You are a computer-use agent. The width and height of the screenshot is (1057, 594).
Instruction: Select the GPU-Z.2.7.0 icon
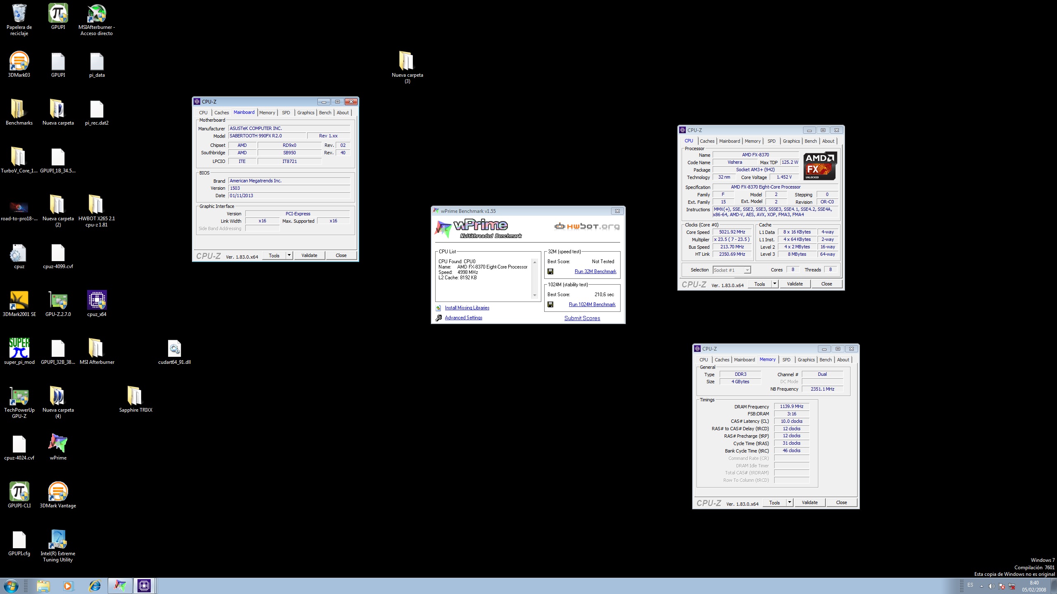point(58,301)
